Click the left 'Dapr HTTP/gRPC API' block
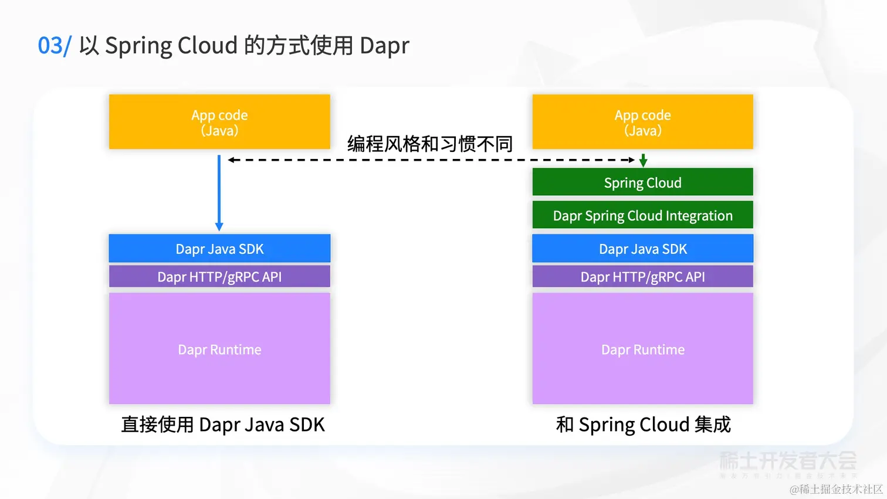The width and height of the screenshot is (887, 499). coord(219,276)
